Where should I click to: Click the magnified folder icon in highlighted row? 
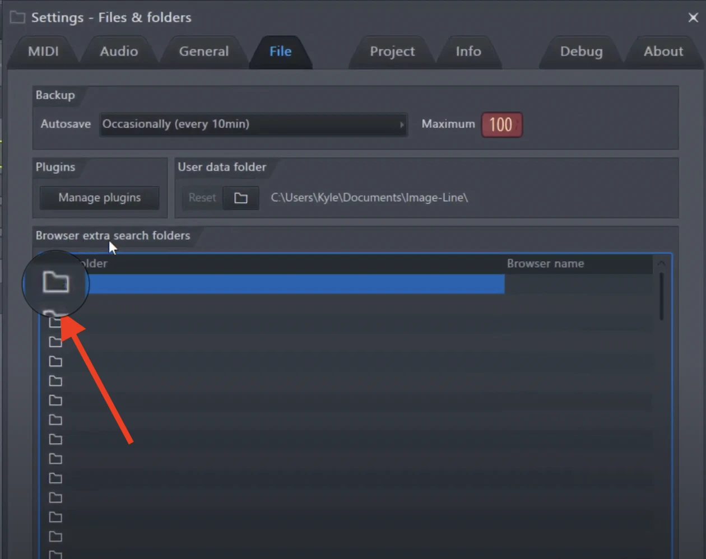pos(56,282)
